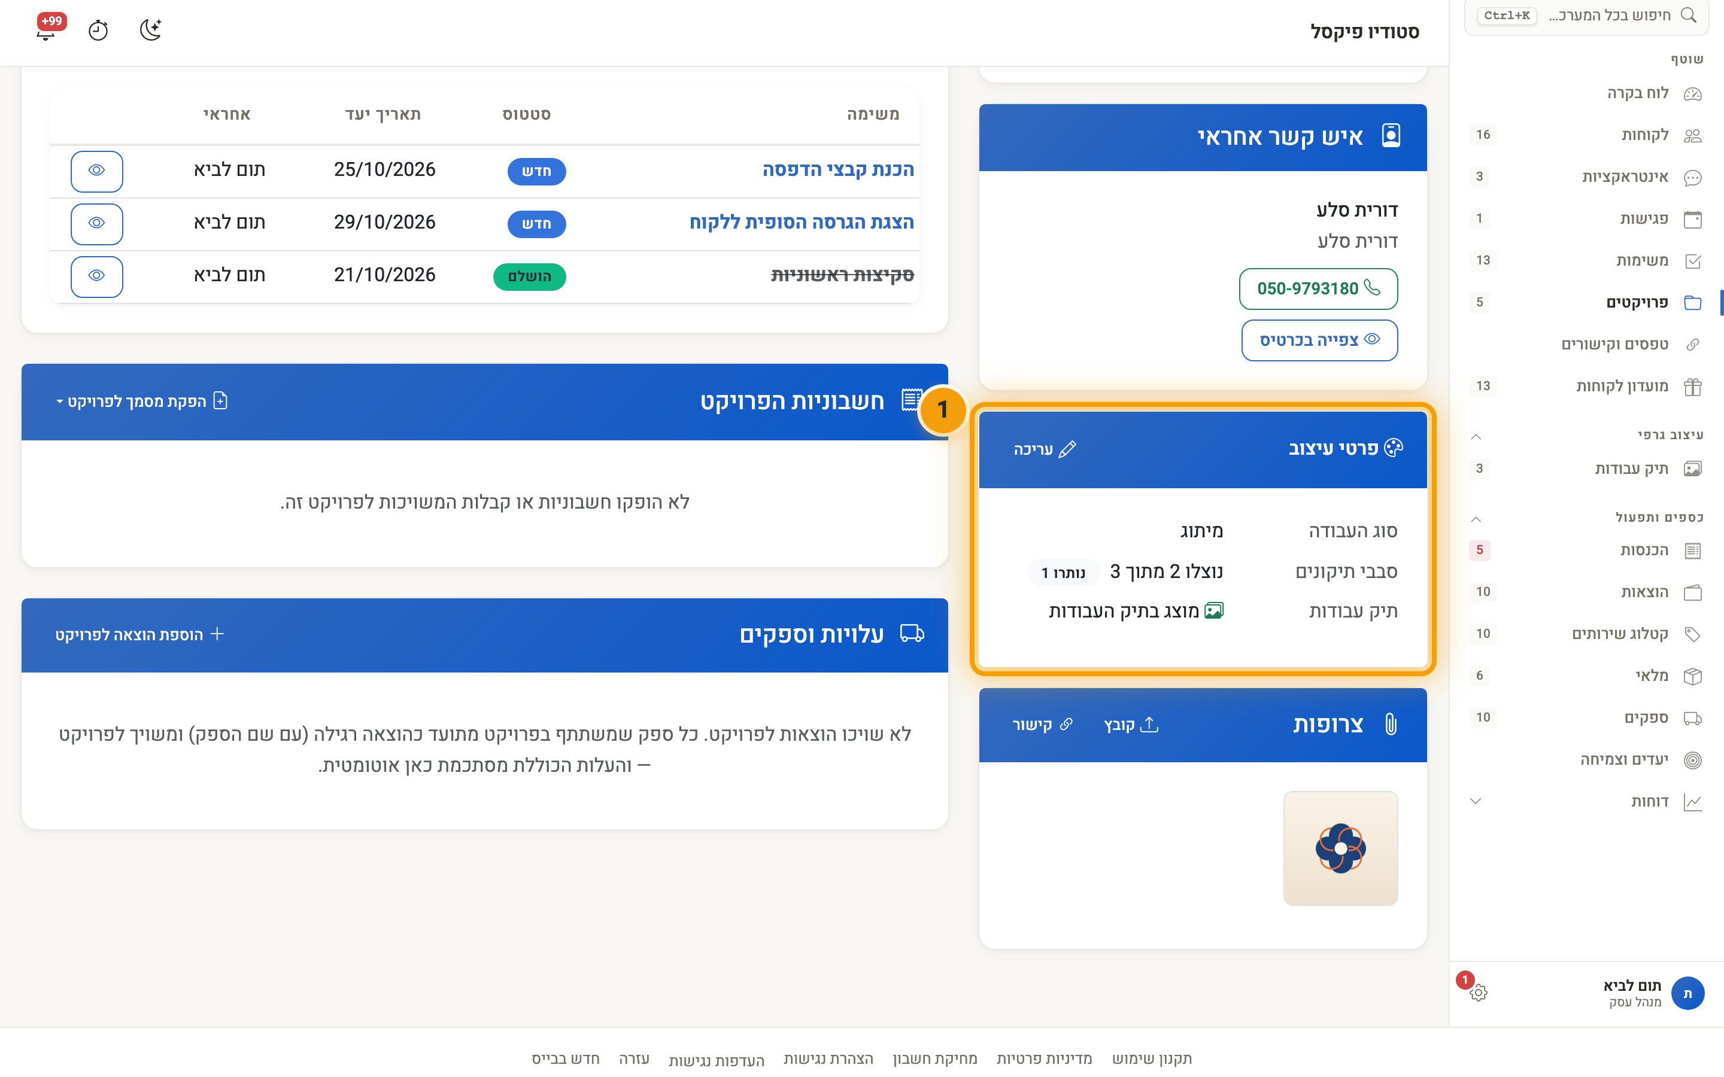Click the ספקים truck icon in the sidebar
The height and width of the screenshot is (1077, 1724).
[1693, 718]
